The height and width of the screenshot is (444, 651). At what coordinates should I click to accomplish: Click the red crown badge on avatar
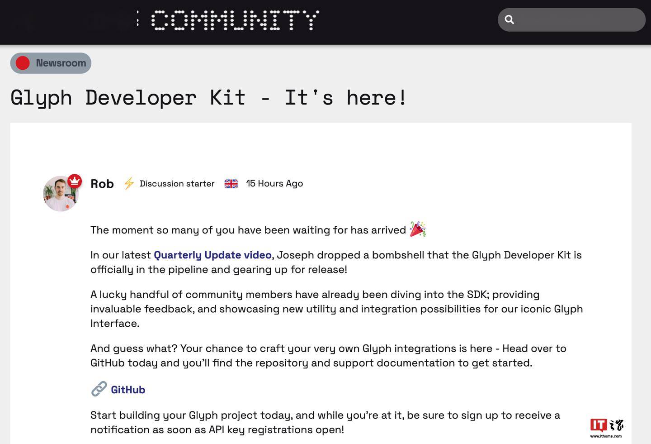75,181
